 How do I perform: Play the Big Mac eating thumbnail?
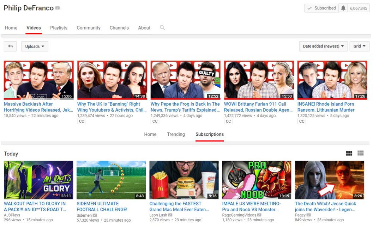(184, 180)
